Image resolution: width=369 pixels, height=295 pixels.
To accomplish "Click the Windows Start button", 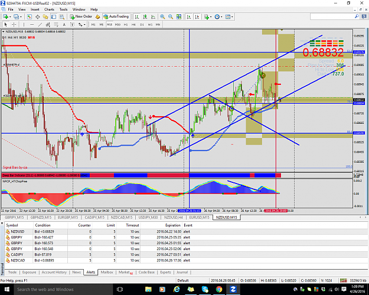I will [x=6, y=289].
